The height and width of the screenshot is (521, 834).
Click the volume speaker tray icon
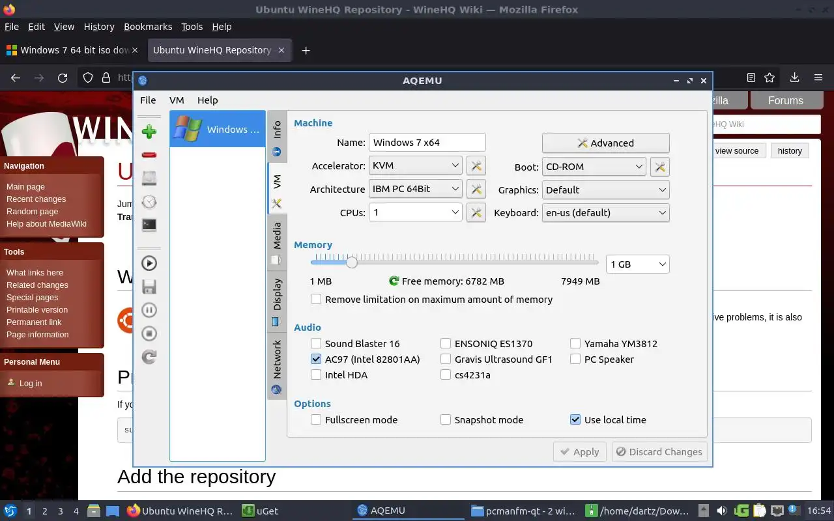tap(722, 511)
